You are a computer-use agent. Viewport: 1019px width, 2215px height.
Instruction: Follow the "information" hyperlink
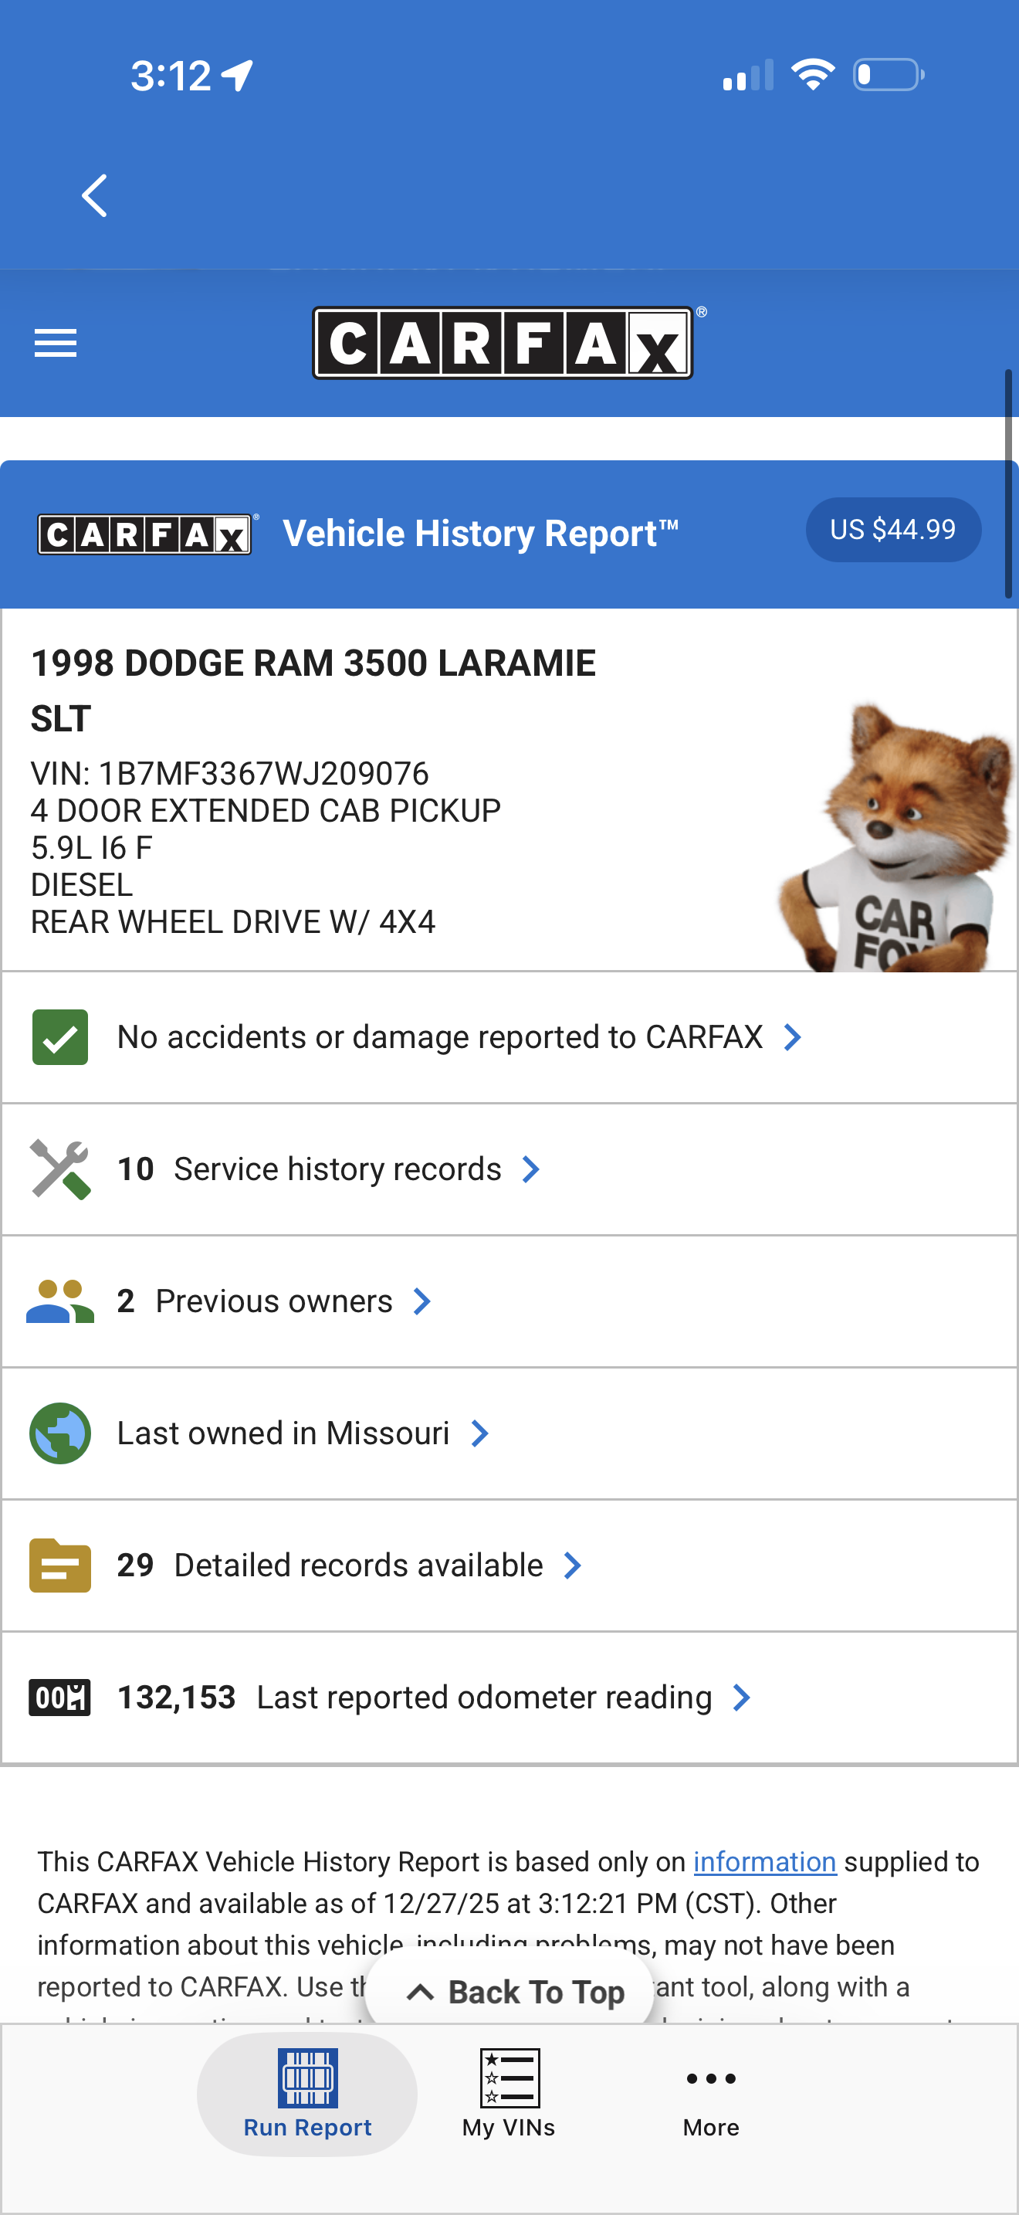tap(765, 1861)
